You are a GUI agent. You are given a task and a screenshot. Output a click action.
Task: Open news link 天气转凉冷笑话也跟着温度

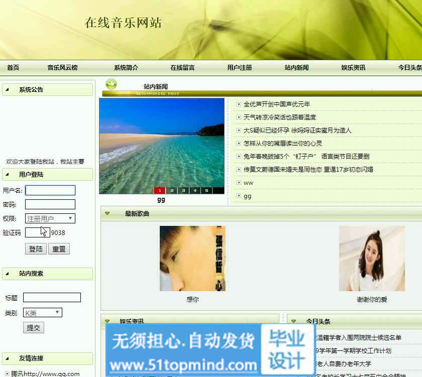point(280,117)
